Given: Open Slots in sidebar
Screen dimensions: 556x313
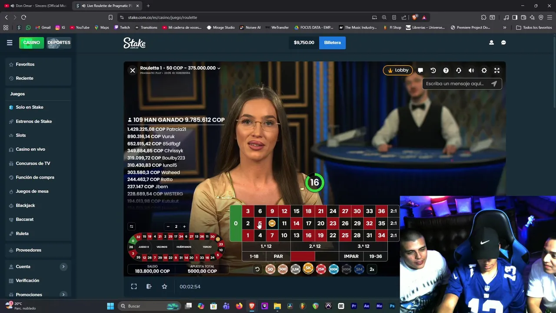Looking at the screenshot, I should tap(21, 135).
